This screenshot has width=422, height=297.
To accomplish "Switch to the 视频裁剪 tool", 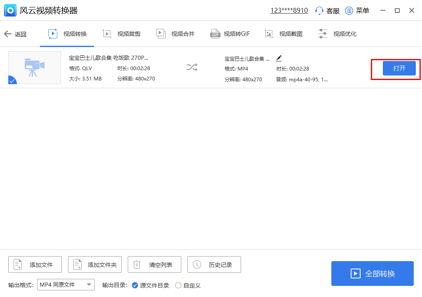I will (x=122, y=34).
